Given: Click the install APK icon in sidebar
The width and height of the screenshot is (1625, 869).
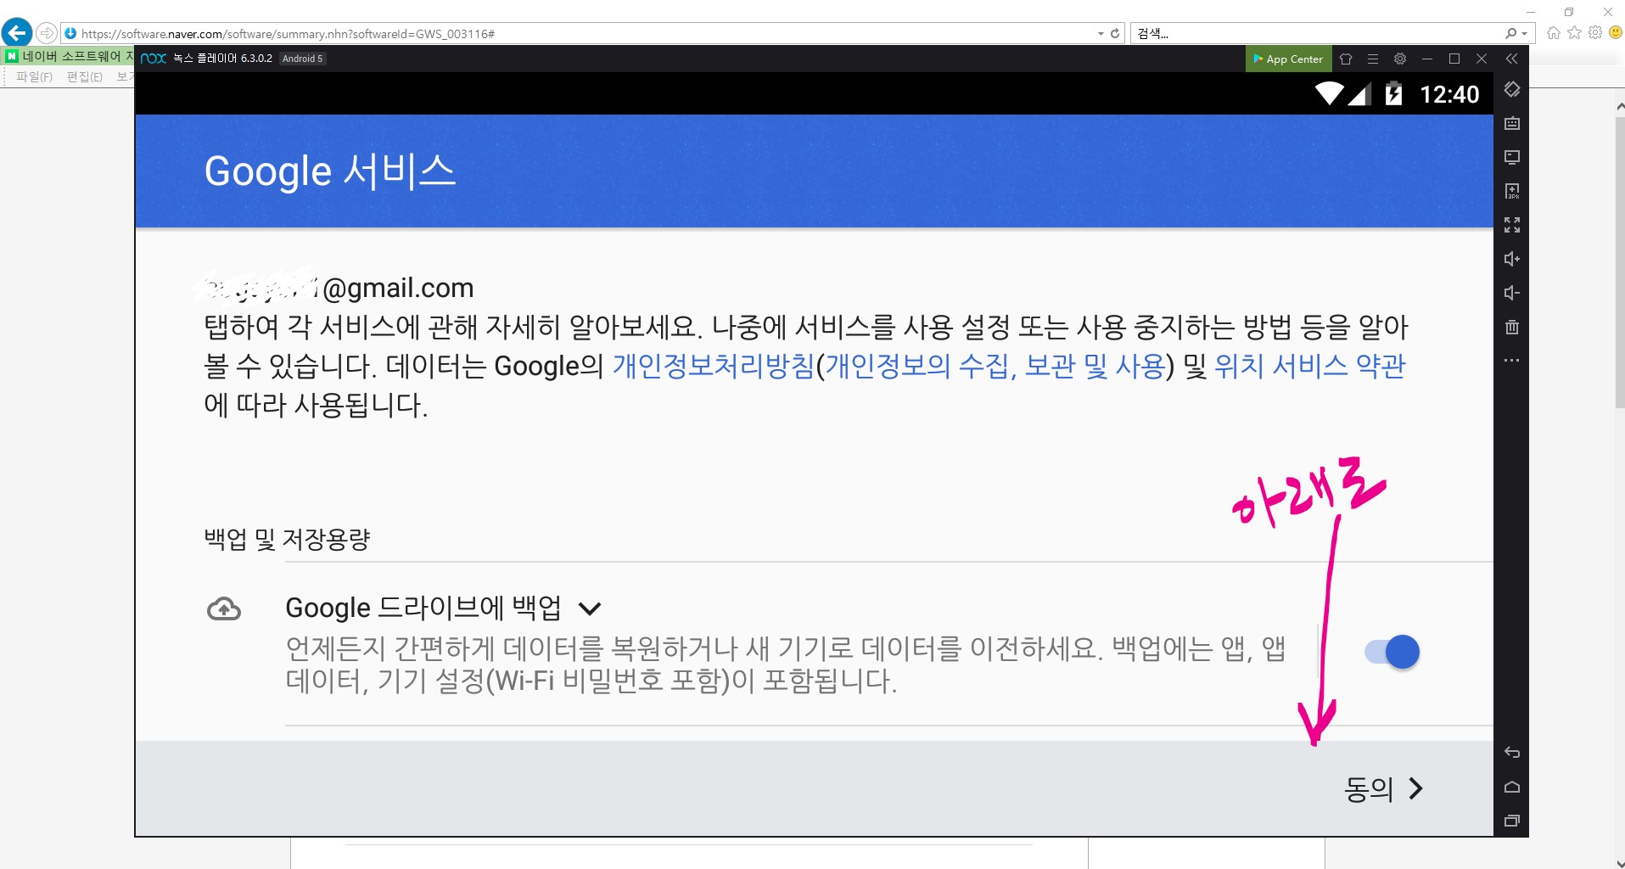Looking at the screenshot, I should (x=1512, y=191).
